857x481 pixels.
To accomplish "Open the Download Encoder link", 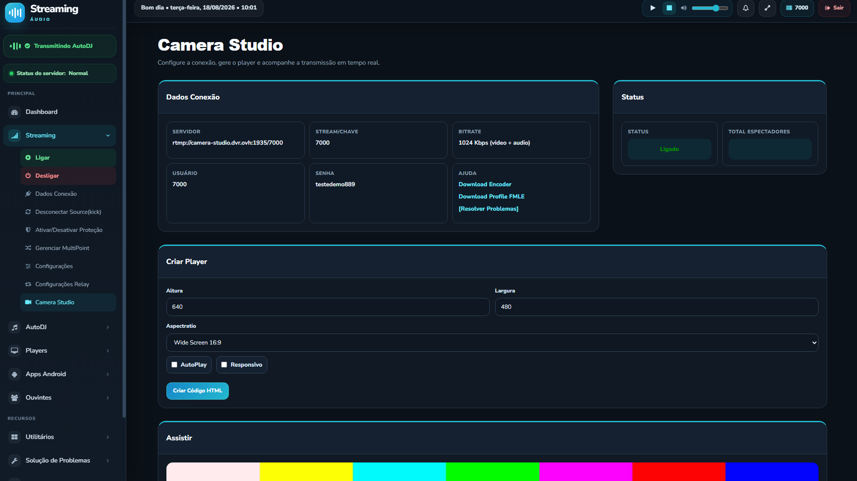I will point(485,184).
